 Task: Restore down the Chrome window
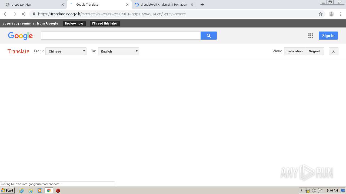pyautogui.click(x=330, y=2)
